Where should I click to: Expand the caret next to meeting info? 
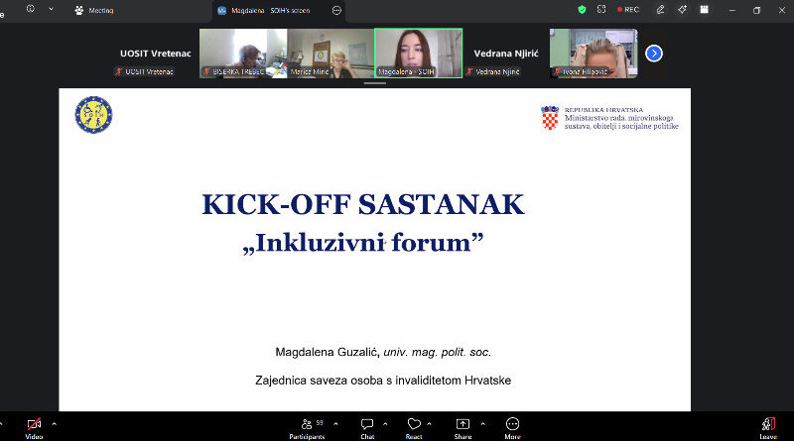coord(51,9)
